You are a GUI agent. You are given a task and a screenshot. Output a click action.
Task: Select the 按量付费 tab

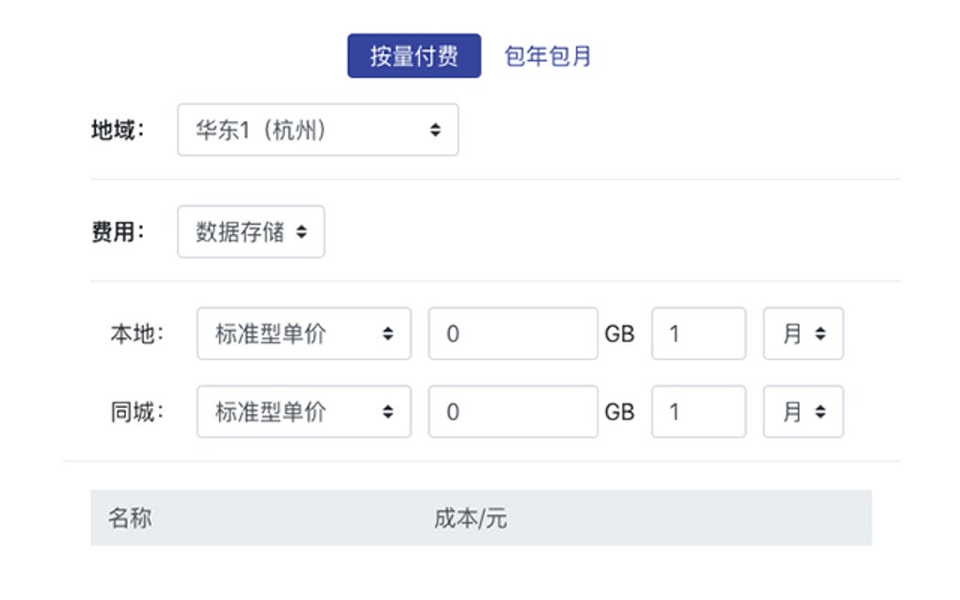[x=414, y=55]
